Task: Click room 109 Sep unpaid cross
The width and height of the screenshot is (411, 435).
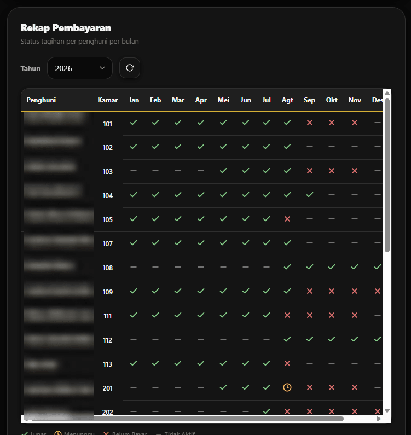Action: point(310,291)
